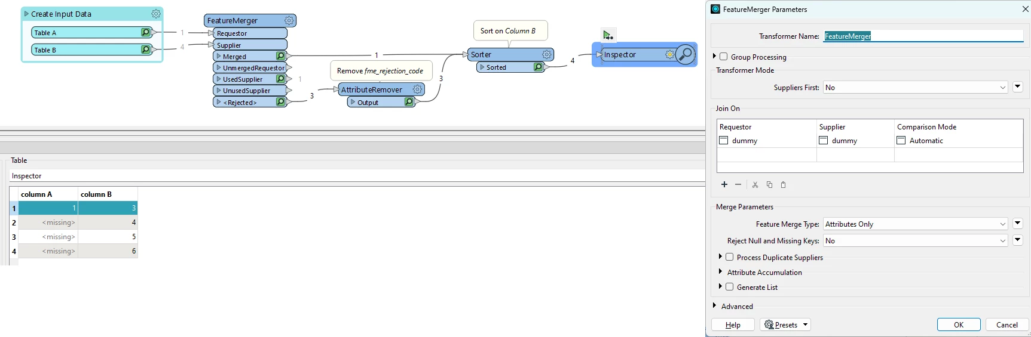This screenshot has width=1031, height=337.
Task: Click the Help button
Action: coord(733,325)
